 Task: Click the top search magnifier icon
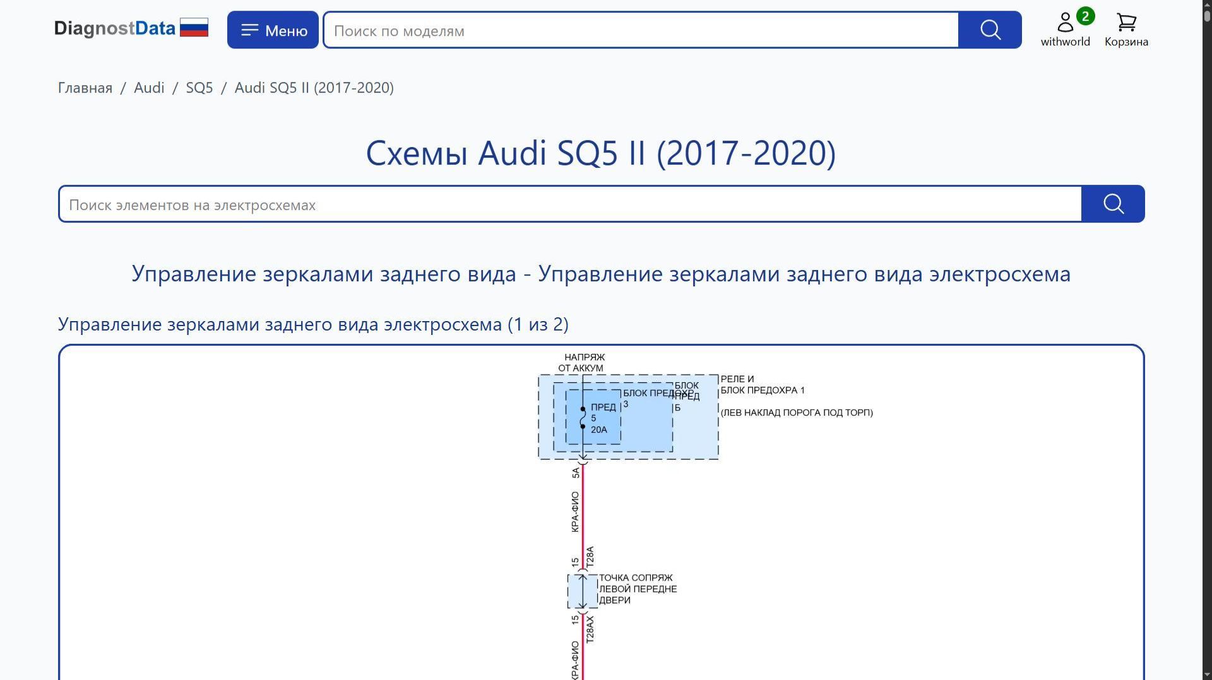(x=989, y=29)
